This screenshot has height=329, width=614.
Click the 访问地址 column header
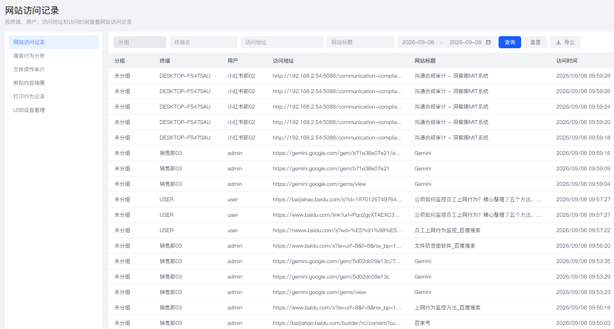coord(283,61)
